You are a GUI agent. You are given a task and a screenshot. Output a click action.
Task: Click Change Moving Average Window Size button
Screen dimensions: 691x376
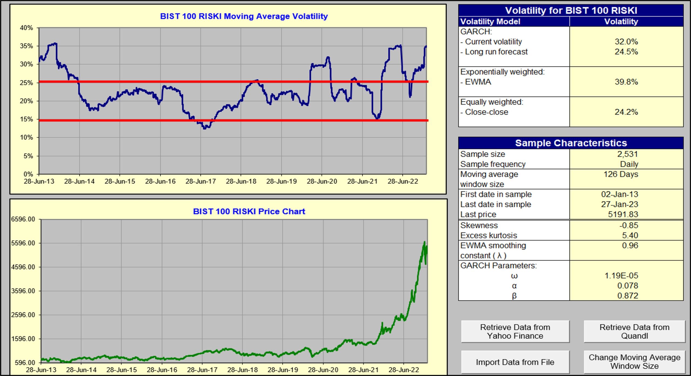point(634,362)
